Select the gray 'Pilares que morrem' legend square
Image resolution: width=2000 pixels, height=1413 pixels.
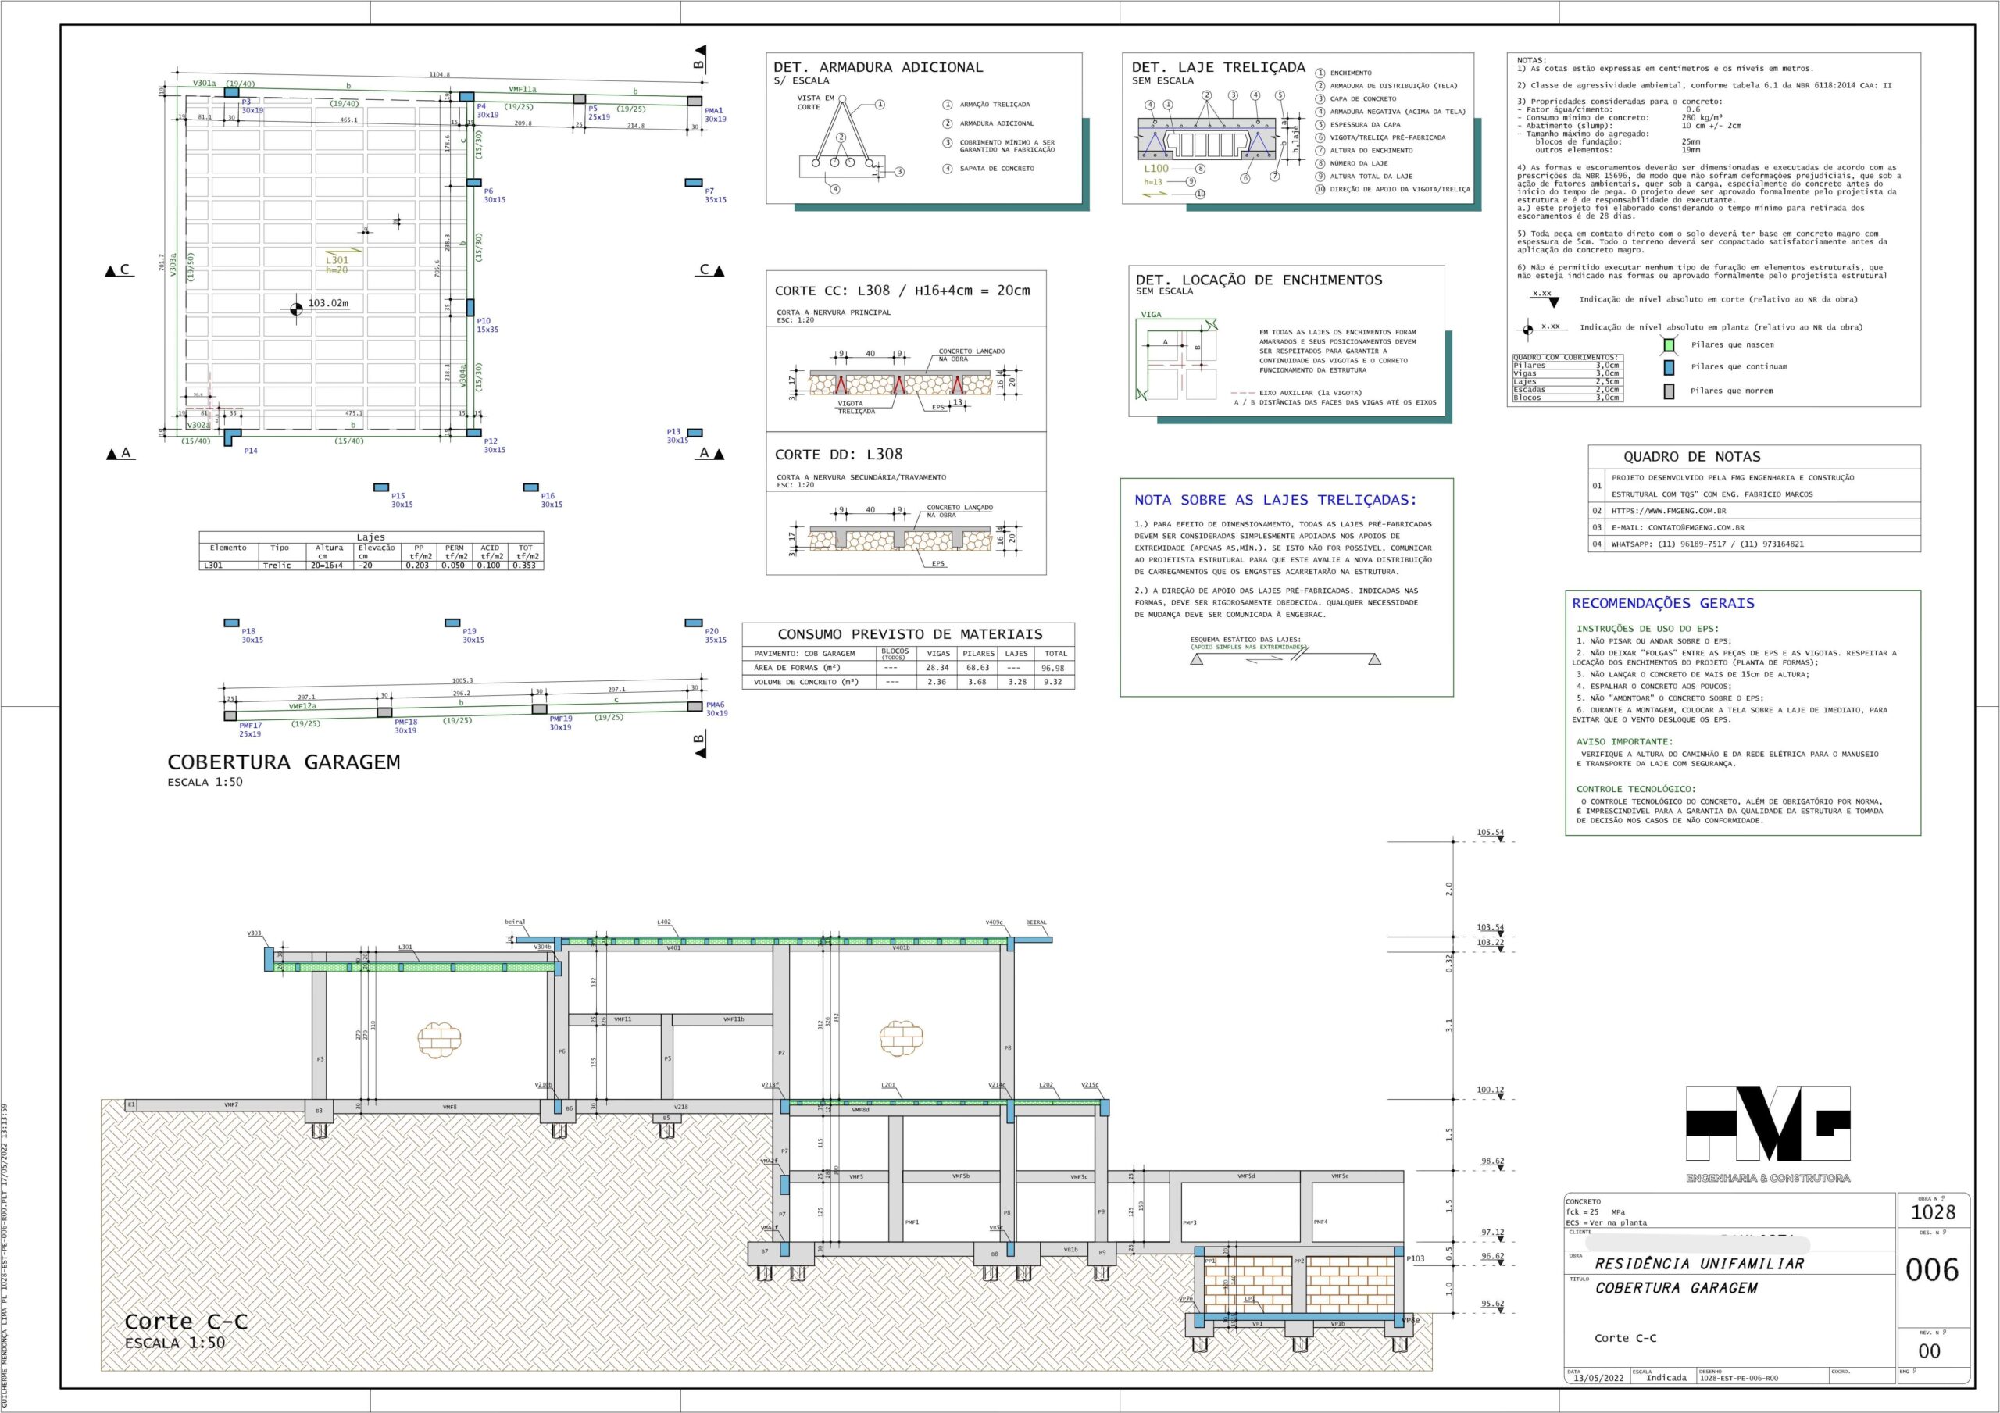(x=1669, y=391)
